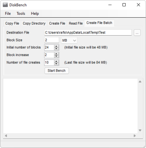
Task: Click the DiskBench app icon in title bar
Action: pyautogui.click(x=5, y=5)
